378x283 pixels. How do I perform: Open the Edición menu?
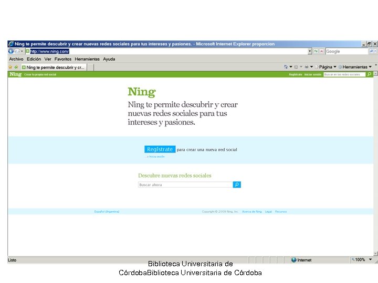coord(34,59)
